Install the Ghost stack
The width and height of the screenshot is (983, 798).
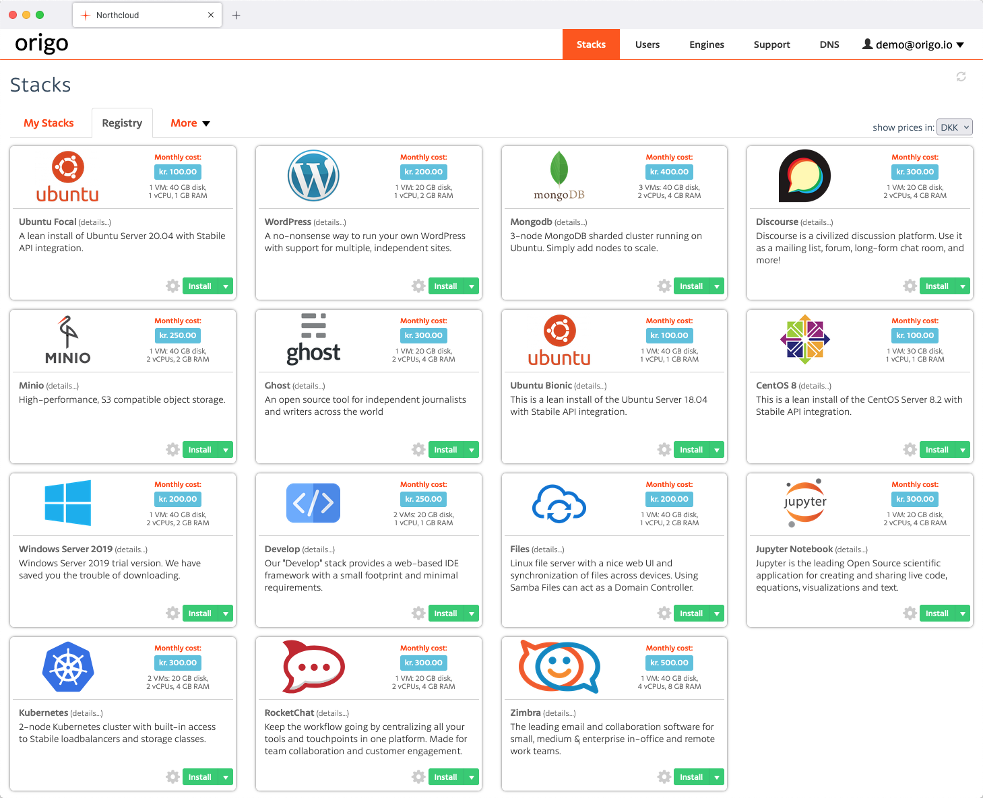[x=446, y=450]
